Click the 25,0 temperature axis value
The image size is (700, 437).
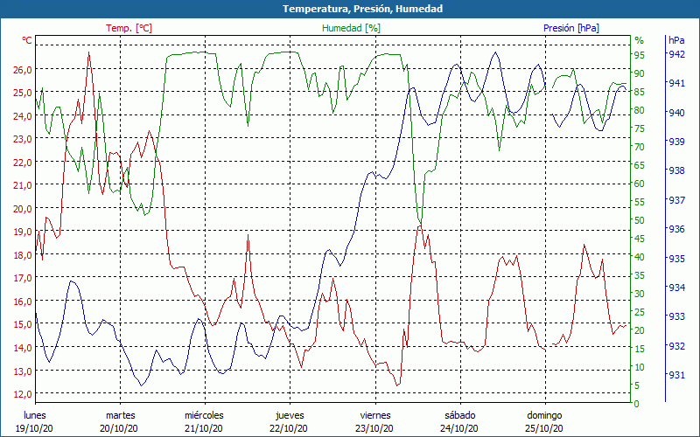[24, 93]
